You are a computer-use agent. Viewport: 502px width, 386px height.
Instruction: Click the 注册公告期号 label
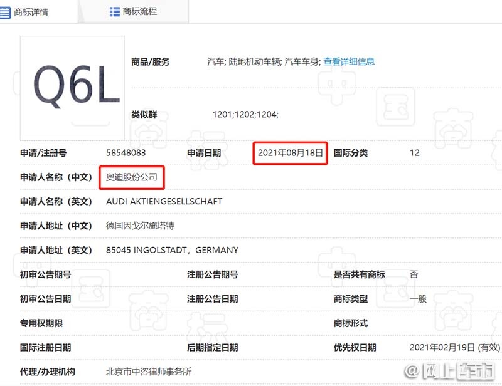(213, 274)
